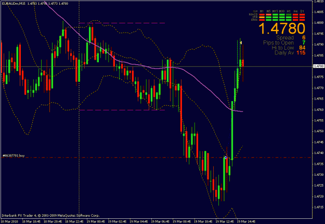Click the 1.4790 price scale label
The image size is (325, 224).
pyautogui.click(x=319, y=44)
